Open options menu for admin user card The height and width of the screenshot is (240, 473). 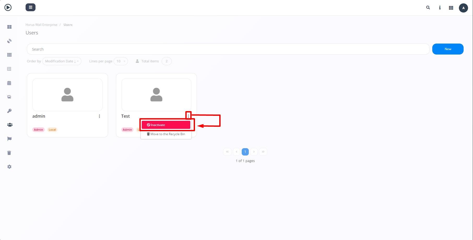[x=99, y=116]
